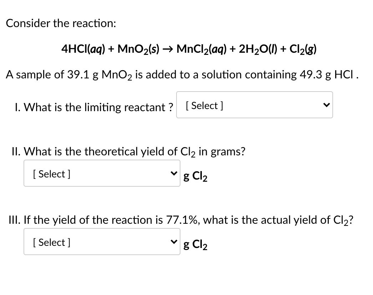Click the g Cl2 unit label for question III
The height and width of the screenshot is (295, 373).
tap(195, 245)
